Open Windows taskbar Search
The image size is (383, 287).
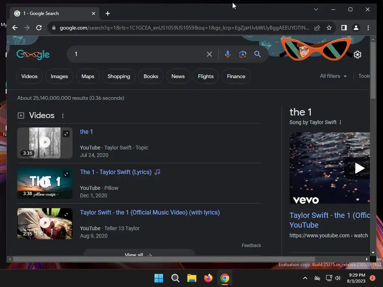click(175, 278)
